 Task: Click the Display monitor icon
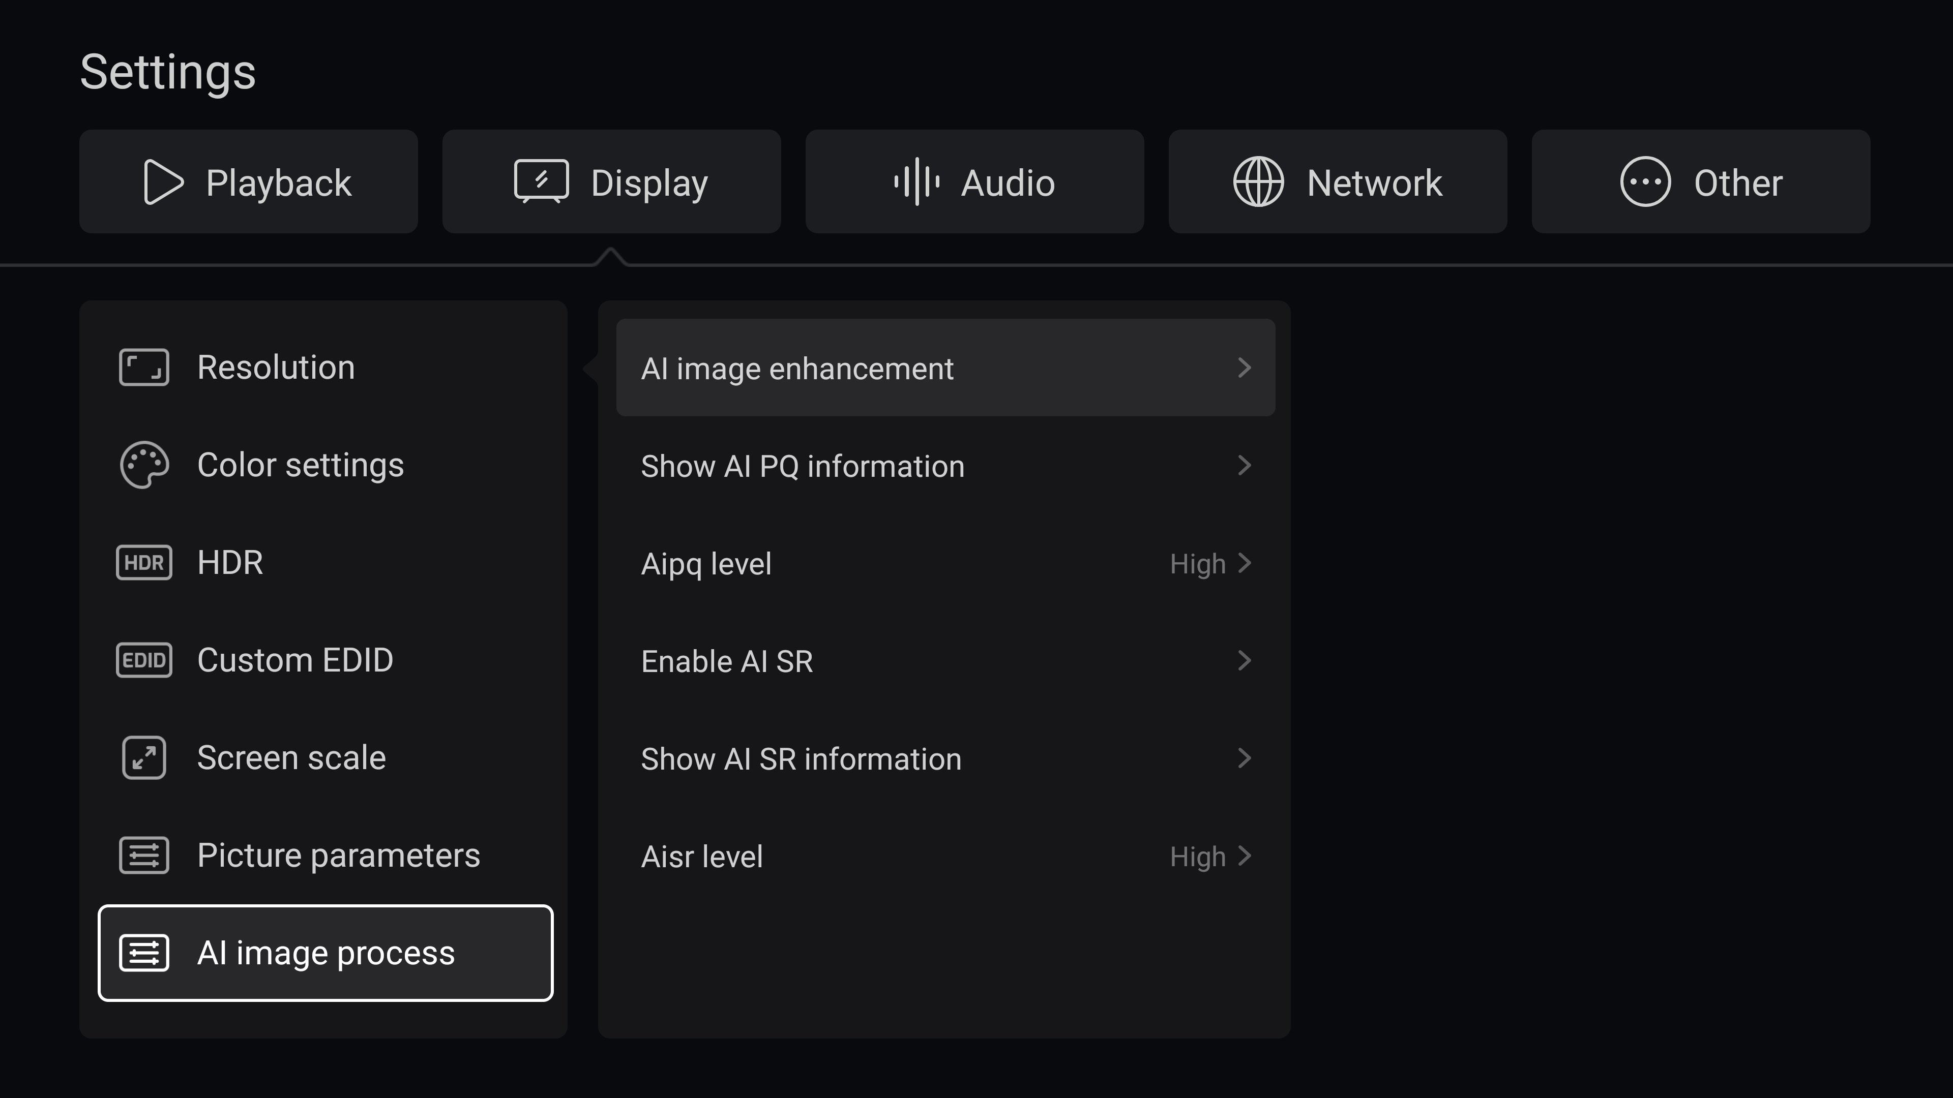coord(541,181)
